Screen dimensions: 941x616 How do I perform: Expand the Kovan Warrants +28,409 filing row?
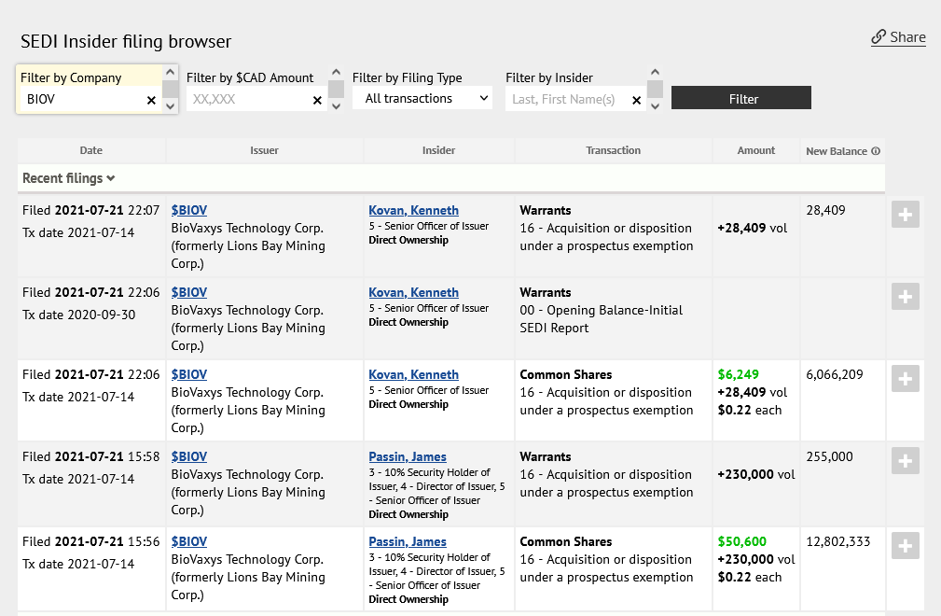(x=905, y=215)
